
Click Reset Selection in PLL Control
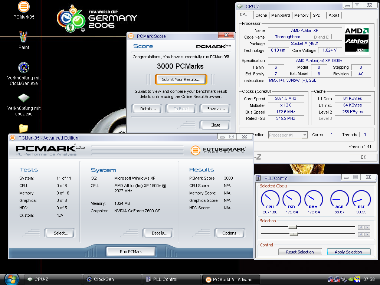tap(300, 252)
